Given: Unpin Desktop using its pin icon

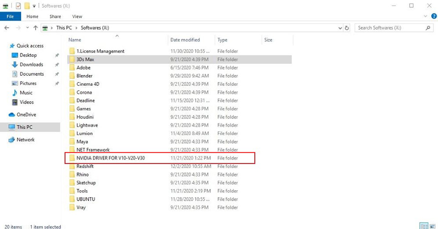Looking at the screenshot, I should coord(57,55).
